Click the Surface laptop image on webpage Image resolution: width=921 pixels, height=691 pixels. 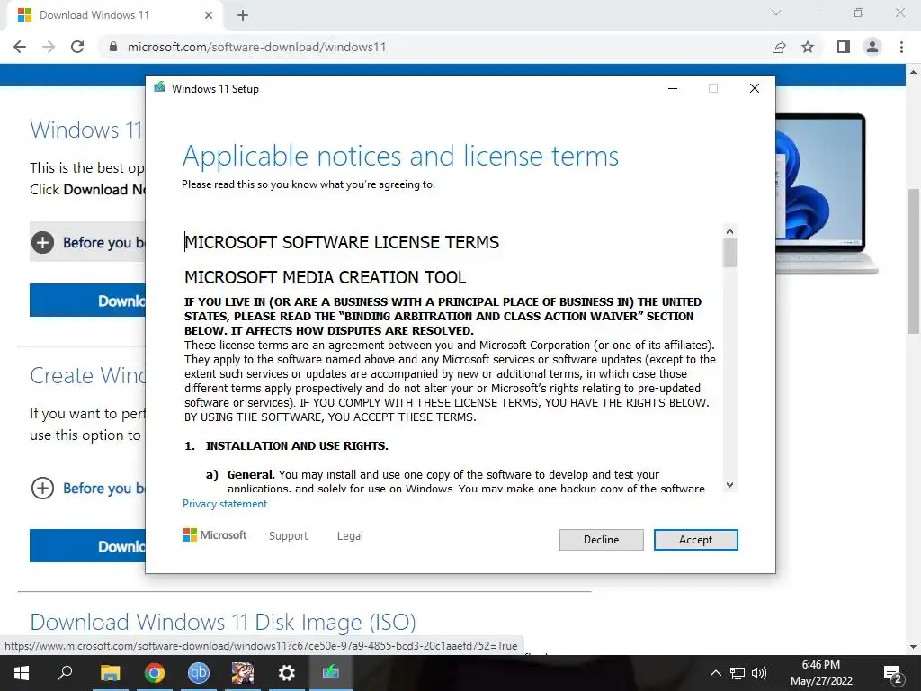[x=827, y=194]
